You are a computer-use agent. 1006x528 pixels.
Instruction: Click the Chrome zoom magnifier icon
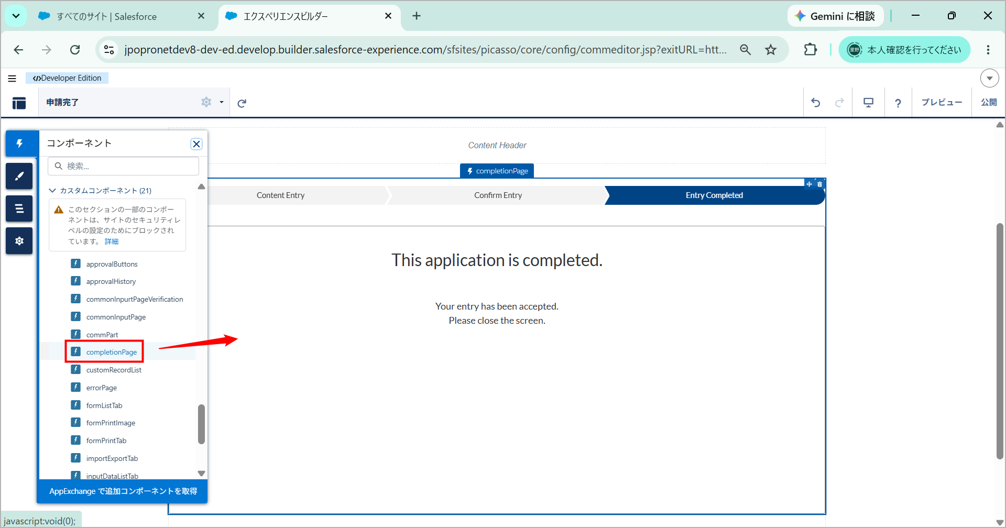click(x=745, y=50)
